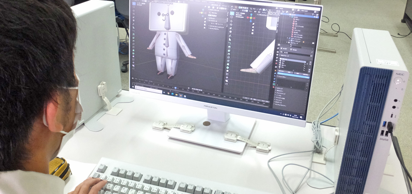Open the Modifiers wrench tab in properties editor

(275, 73)
